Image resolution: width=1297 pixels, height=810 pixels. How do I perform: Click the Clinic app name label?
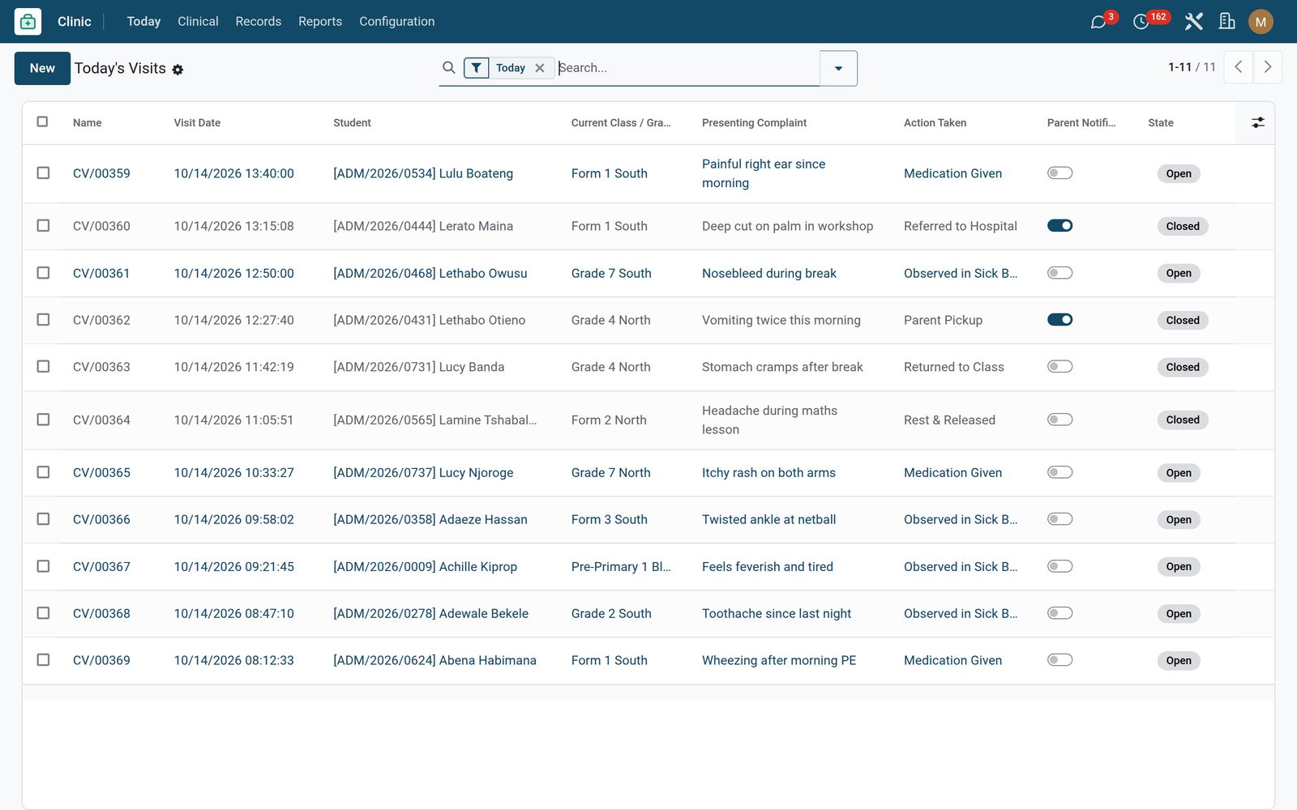tap(75, 22)
